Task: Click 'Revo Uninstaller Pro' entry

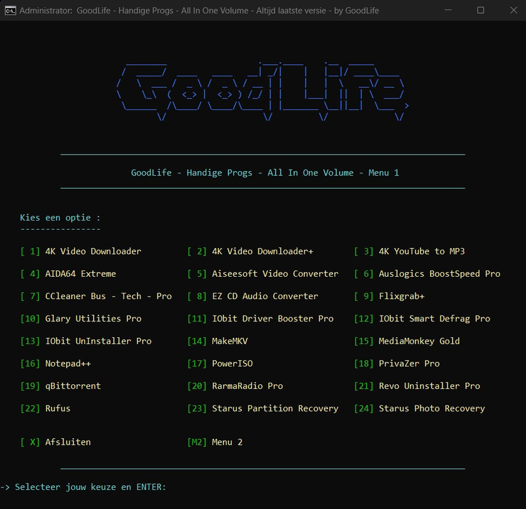Action: pyautogui.click(x=417, y=386)
